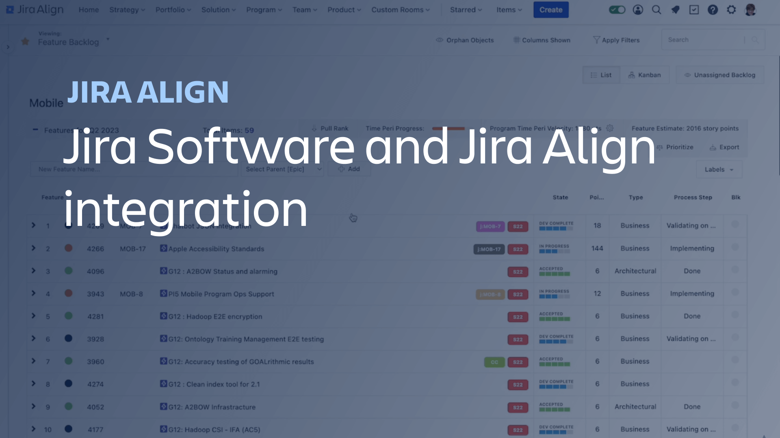This screenshot has width=780, height=438.
Task: Toggle the dark/light mode switch
Action: (x=617, y=10)
